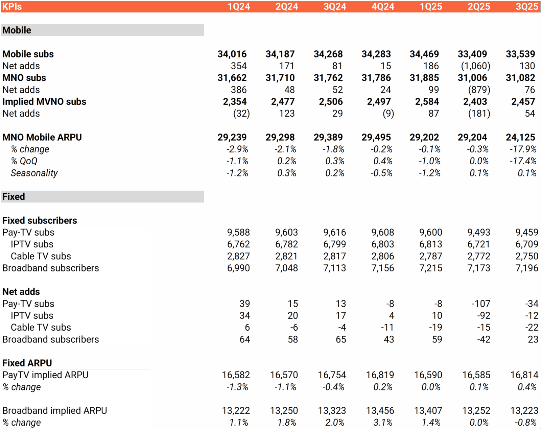Select the 1Q24 Mobile subs value 34,016
541x429 pixels.
[x=232, y=54]
